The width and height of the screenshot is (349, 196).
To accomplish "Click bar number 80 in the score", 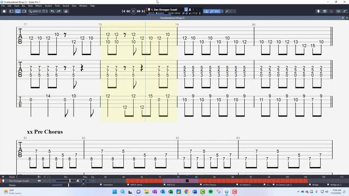I will click(x=254, y=24).
